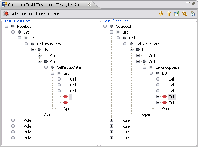Click the pin/edit note toolbar icon

click(x=177, y=13)
